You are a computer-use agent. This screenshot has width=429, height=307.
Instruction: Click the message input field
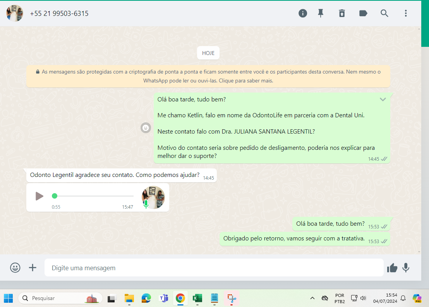tap(214, 268)
